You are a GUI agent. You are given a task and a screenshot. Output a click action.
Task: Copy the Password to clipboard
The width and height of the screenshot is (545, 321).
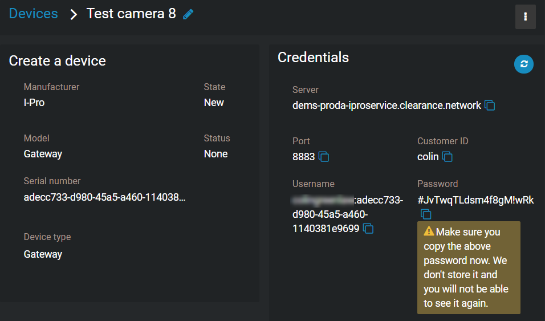tap(426, 214)
